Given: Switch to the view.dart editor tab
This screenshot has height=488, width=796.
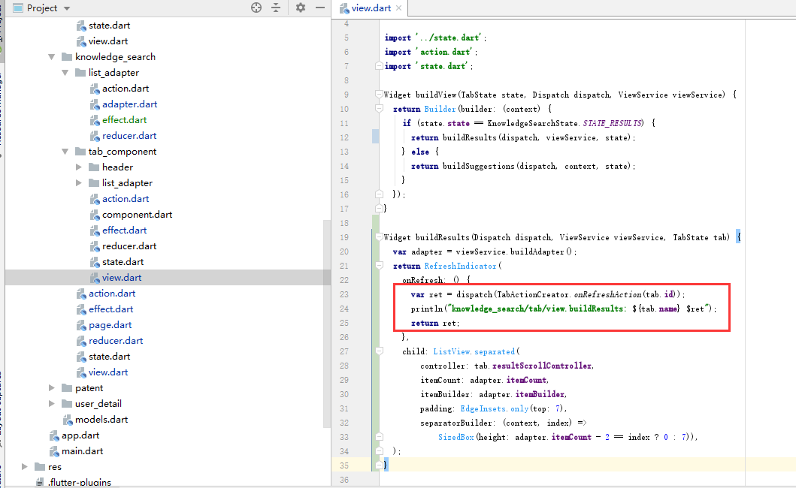Looking at the screenshot, I should pos(370,9).
